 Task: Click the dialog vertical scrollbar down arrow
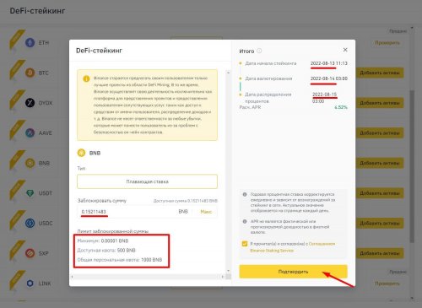(x=228, y=271)
